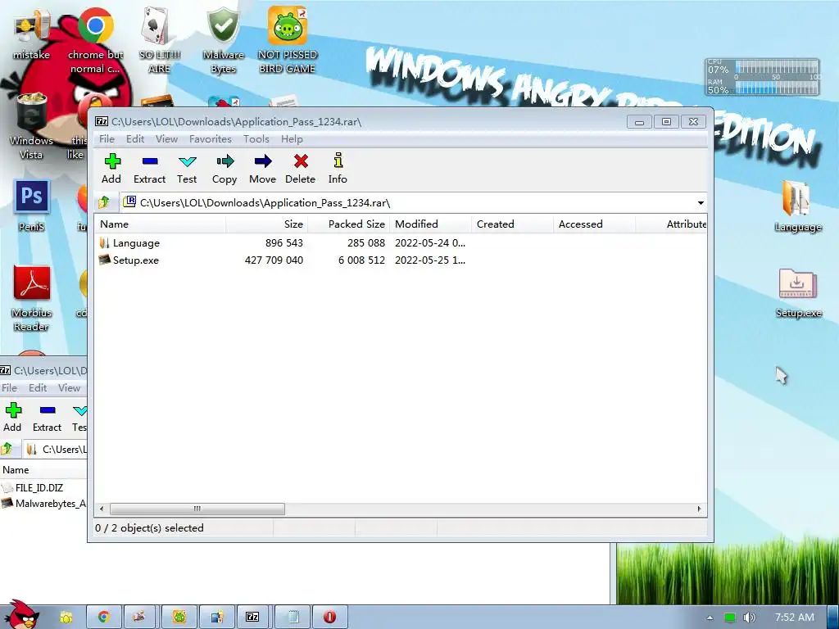Click the CPU usage meter gadget
The width and height of the screenshot is (839, 629).
pyautogui.click(x=763, y=69)
